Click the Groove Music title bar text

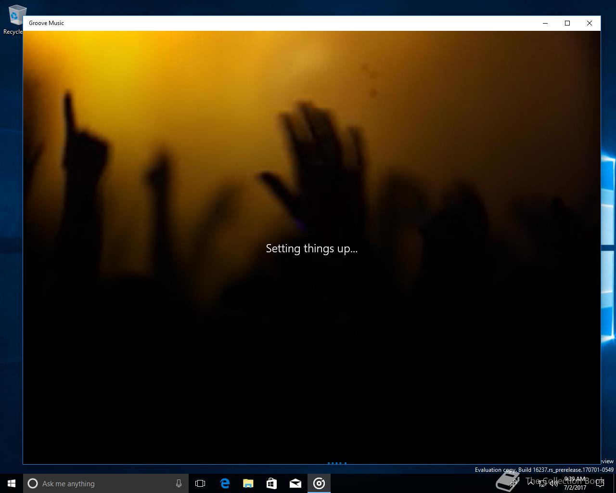tap(46, 23)
